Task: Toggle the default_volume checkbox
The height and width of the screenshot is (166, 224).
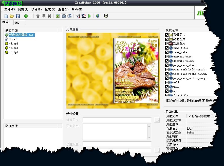Action: tap(167, 61)
